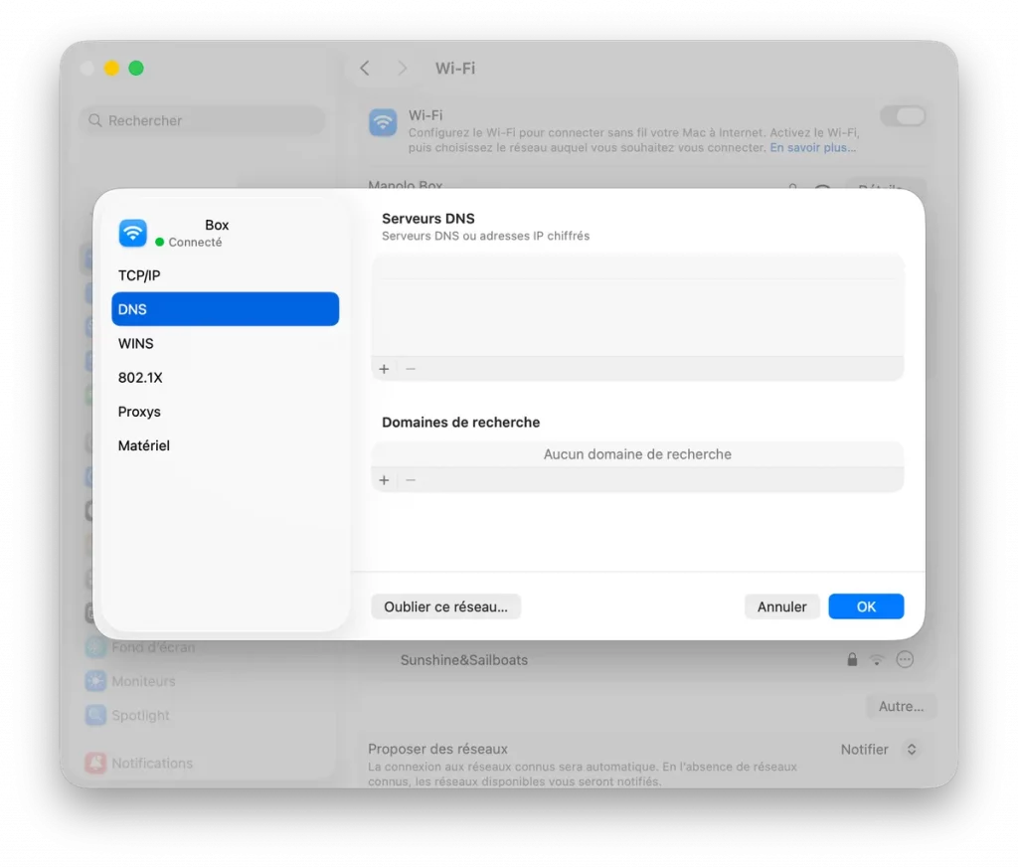Turn off Wi-Fi with the toggle switch
This screenshot has width=1018, height=867.
tap(903, 116)
